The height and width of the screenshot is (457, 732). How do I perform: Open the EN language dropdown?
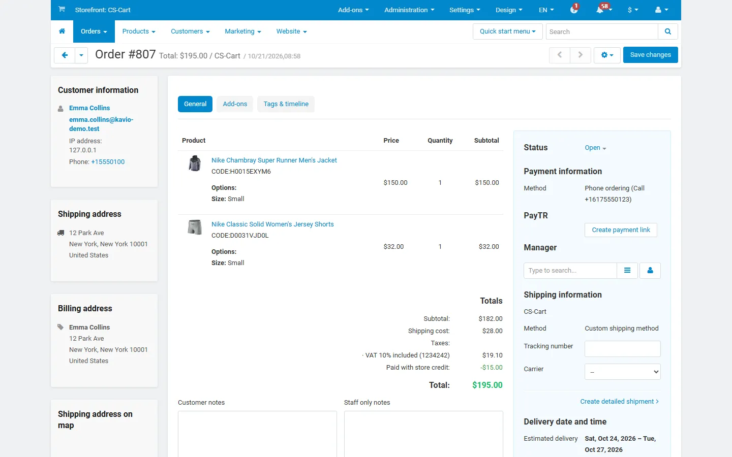(x=546, y=10)
